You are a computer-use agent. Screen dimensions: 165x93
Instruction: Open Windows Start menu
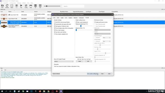pyautogui.click(x=2, y=91)
